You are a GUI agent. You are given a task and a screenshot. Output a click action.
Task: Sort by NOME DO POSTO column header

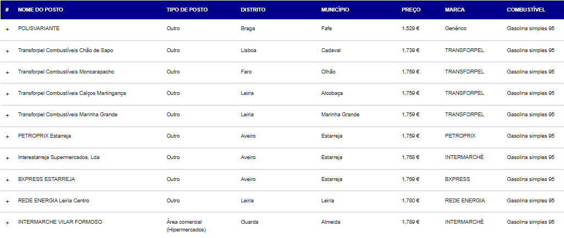click(40, 10)
